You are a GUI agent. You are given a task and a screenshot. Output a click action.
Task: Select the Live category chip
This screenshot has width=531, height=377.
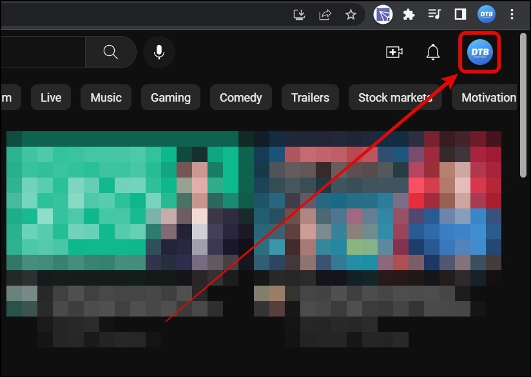(x=51, y=98)
